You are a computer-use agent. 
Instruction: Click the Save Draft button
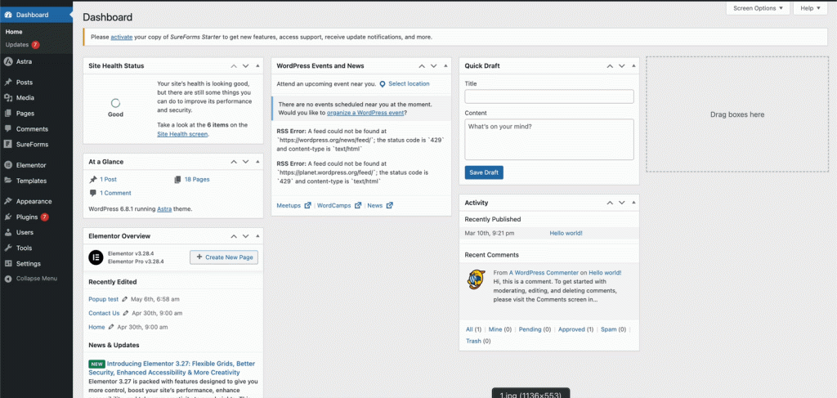pyautogui.click(x=484, y=172)
